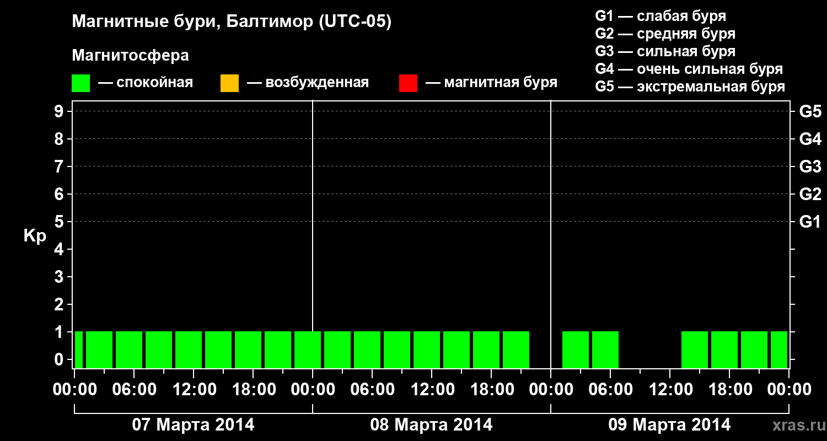Image resolution: width=827 pixels, height=441 pixels.
Task: Click the date label '07 Марта 2014'
Action: click(x=193, y=424)
